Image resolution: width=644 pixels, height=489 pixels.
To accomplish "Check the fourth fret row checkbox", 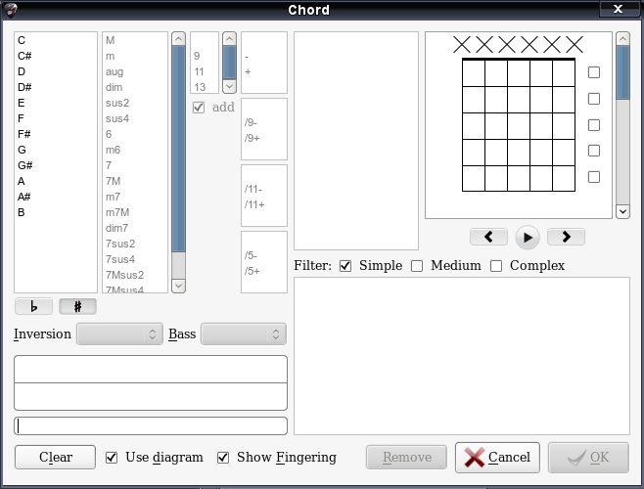I will (x=594, y=151).
